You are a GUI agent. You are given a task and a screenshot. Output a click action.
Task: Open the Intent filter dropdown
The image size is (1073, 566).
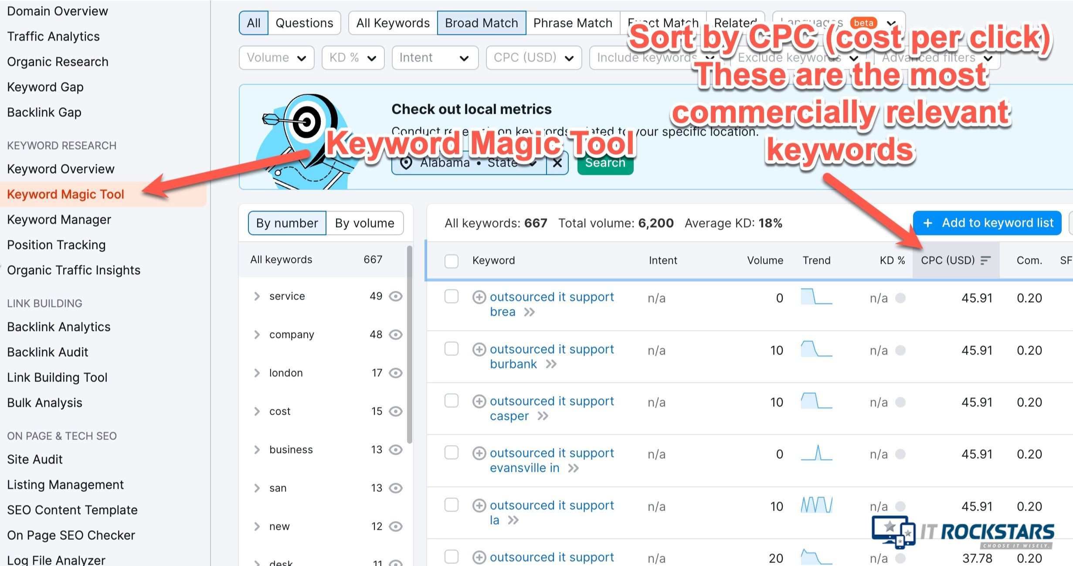tap(435, 58)
